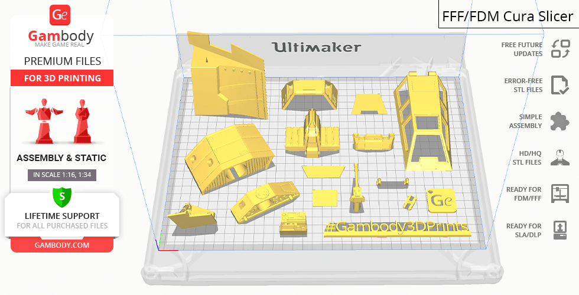Click the FFF/FDM Cura Slicer label
This screenshot has width=579, height=295.
pos(508,16)
